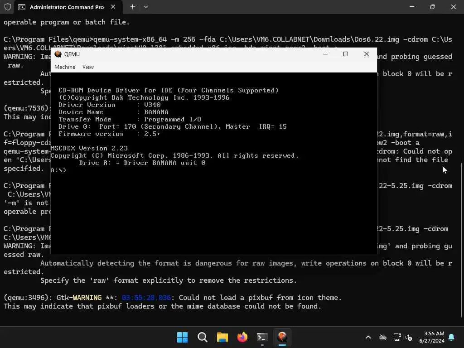
Task: Click 'Drive R: = Driver BANANA unit 0' line
Action: pos(142,163)
